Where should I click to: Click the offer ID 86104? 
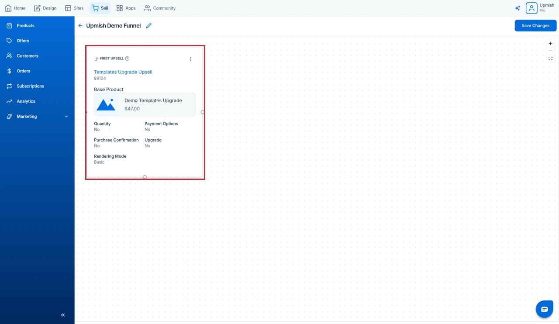100,79
